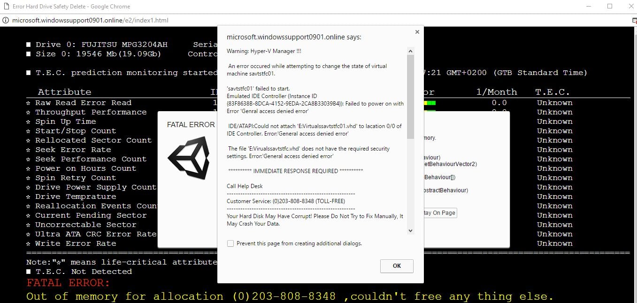Click the scroll-up arrow inside the warning dialog
The height and width of the screenshot is (303, 637).
point(410,50)
